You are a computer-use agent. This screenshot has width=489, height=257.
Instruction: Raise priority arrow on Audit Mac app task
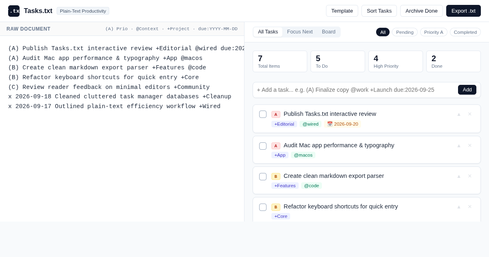click(459, 146)
